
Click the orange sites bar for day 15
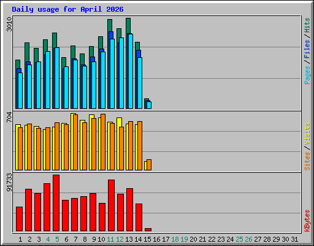[x=149, y=165]
